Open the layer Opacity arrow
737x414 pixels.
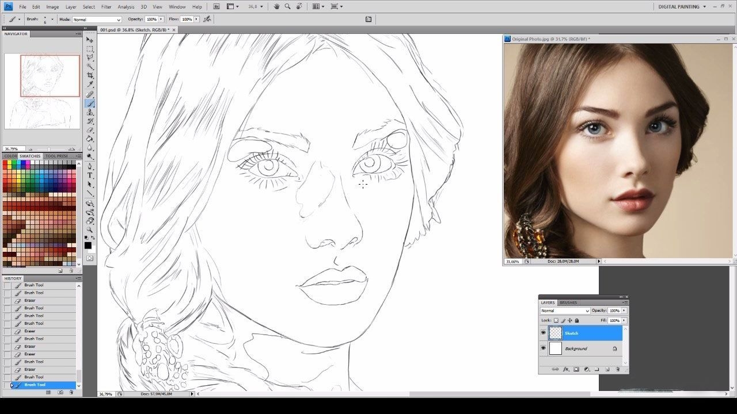pyautogui.click(x=624, y=310)
